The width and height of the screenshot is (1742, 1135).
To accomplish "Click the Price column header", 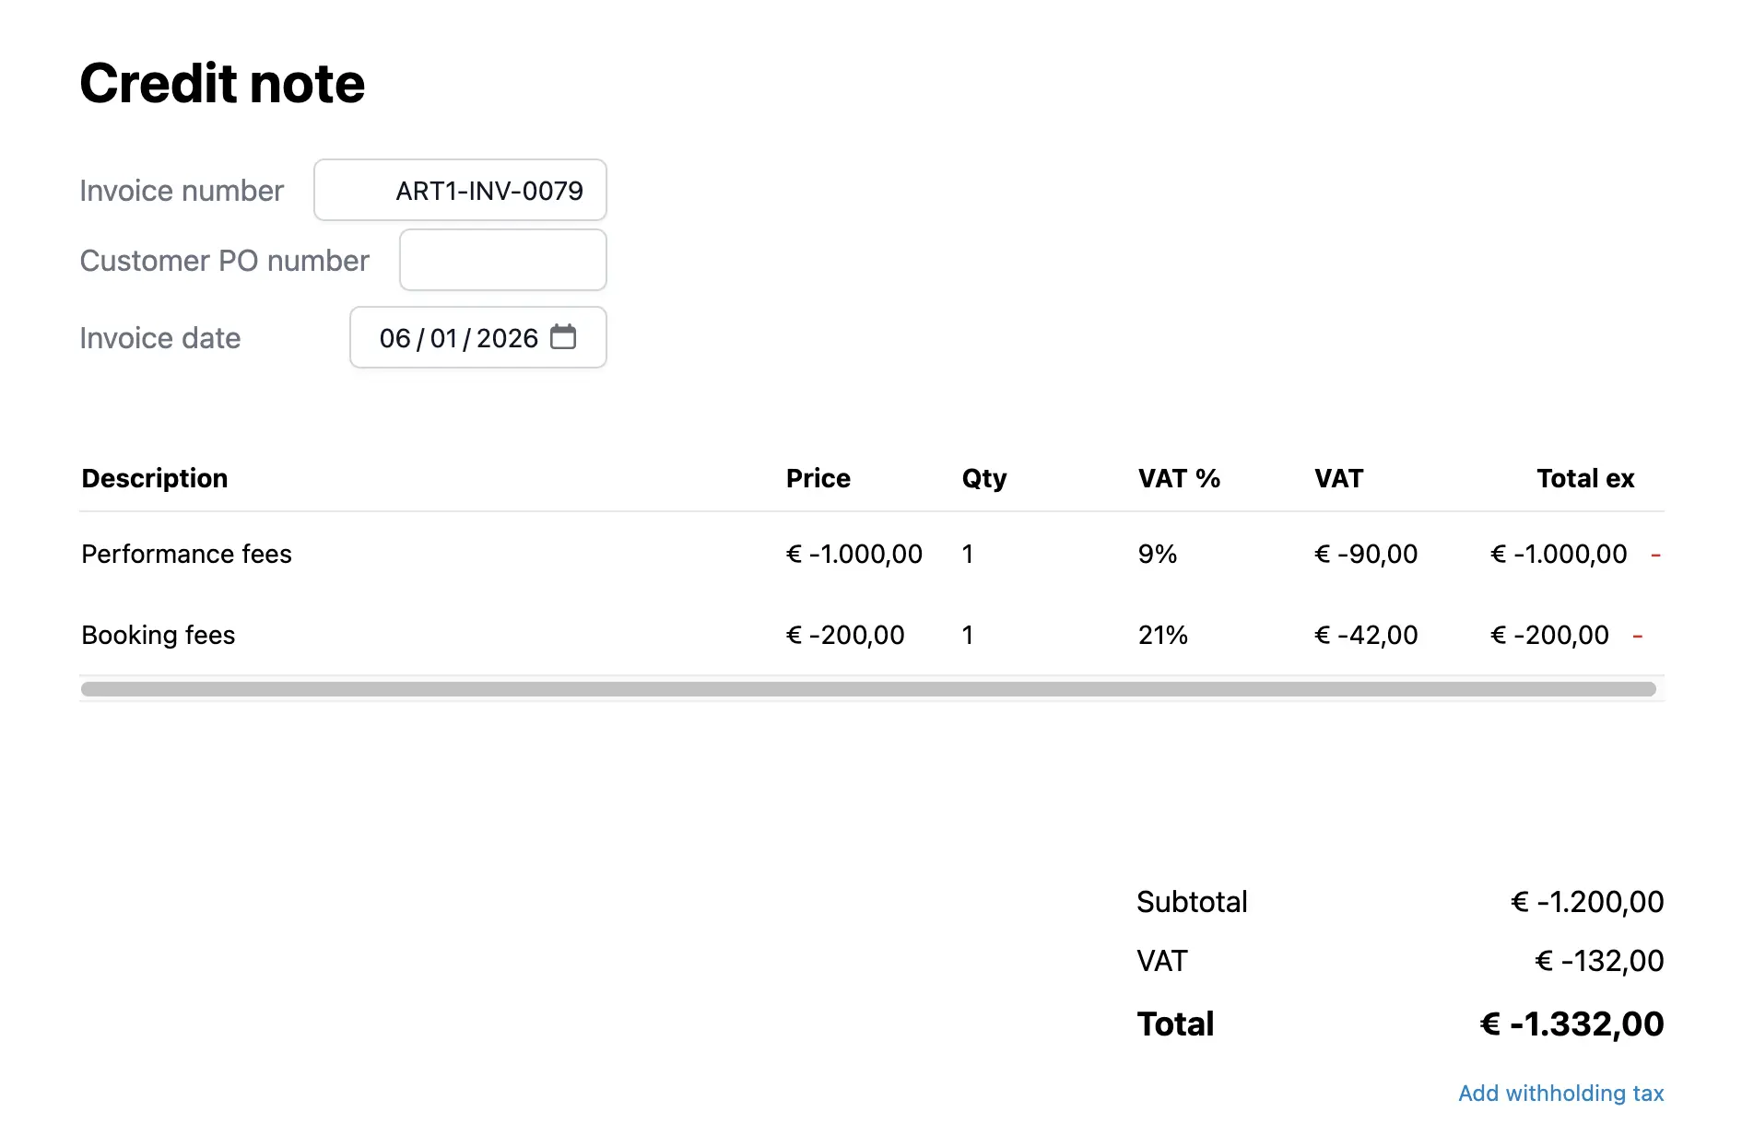I will [x=818, y=478].
